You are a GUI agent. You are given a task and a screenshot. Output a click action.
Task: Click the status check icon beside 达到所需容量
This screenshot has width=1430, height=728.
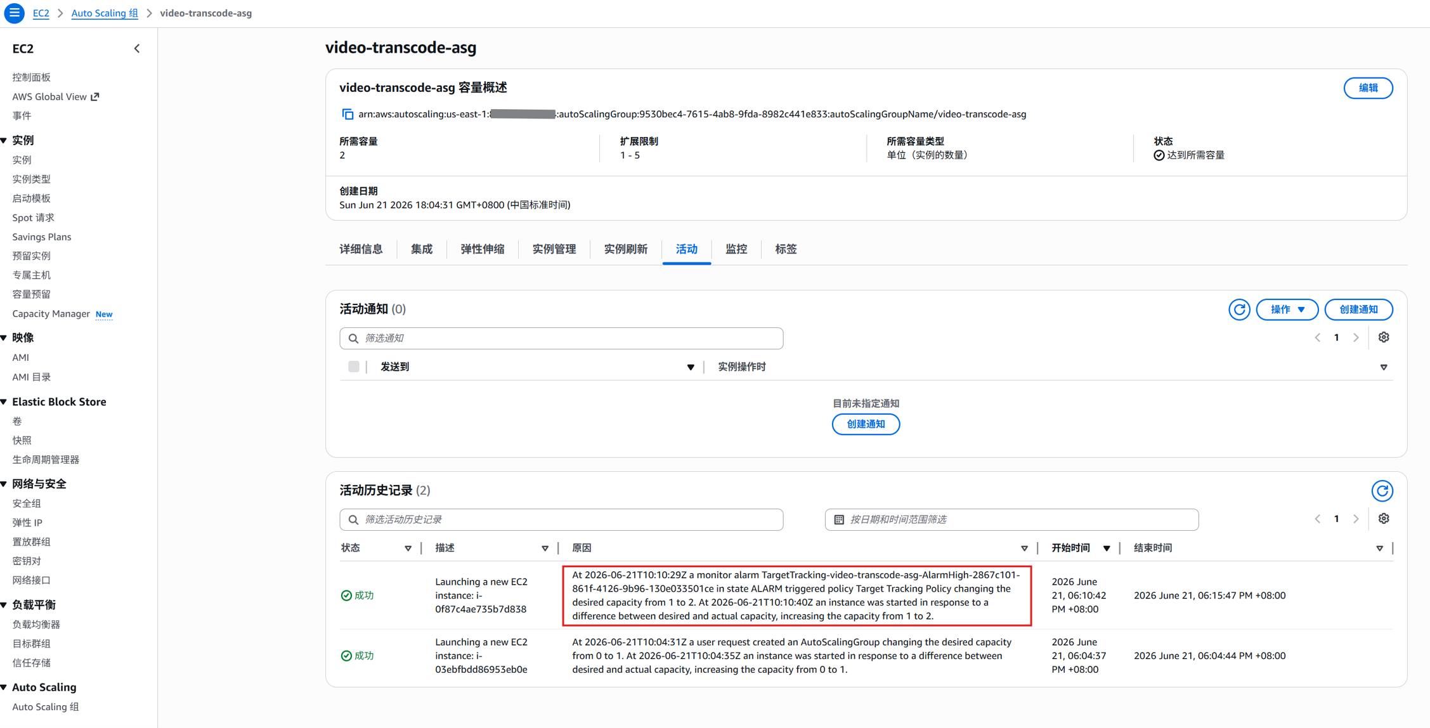coord(1159,155)
